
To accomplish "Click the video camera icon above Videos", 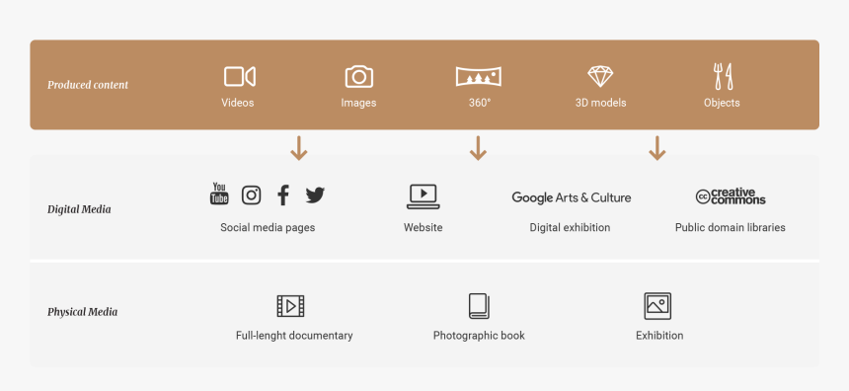I will pos(240,76).
